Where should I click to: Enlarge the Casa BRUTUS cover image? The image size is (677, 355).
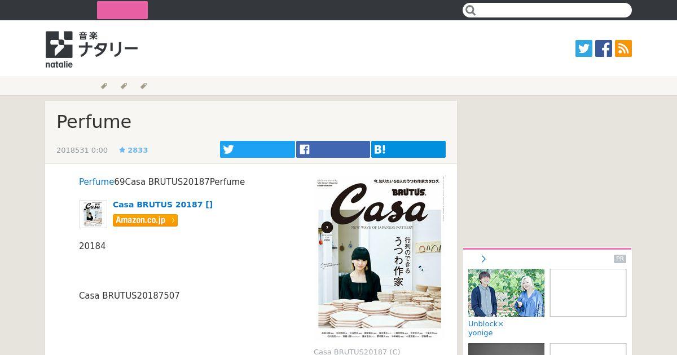(380, 258)
